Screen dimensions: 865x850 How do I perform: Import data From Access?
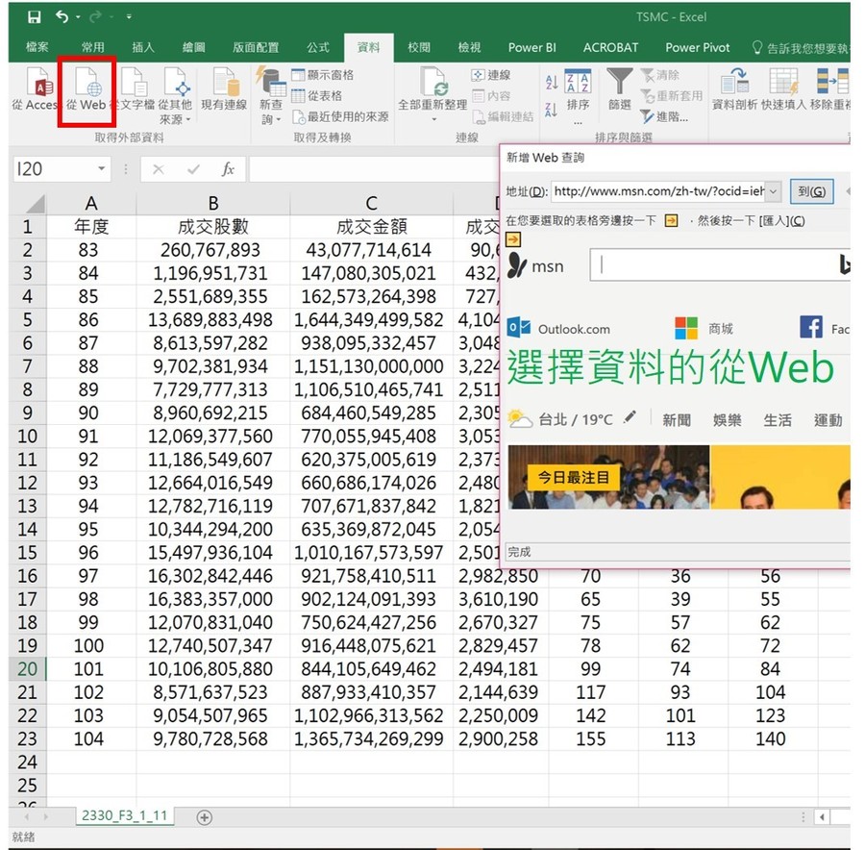tap(36, 88)
